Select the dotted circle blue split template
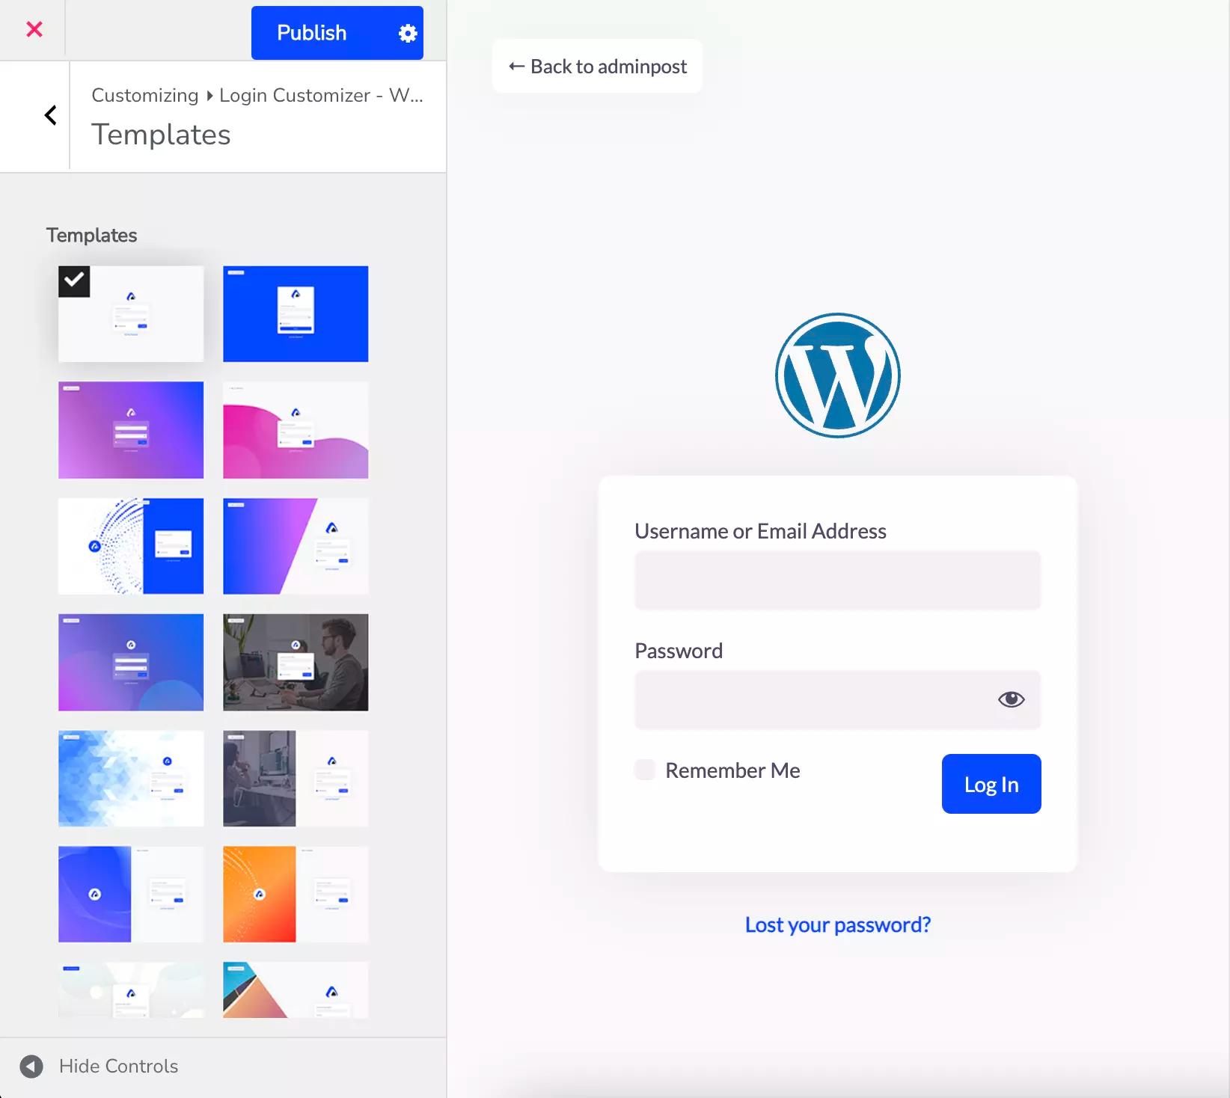The height and width of the screenshot is (1098, 1230). pos(131,546)
